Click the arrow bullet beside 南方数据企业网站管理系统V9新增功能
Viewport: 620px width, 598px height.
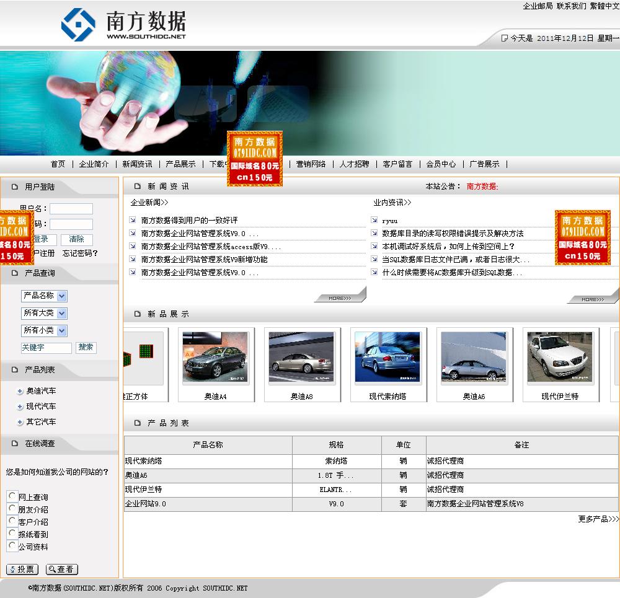tap(133, 259)
